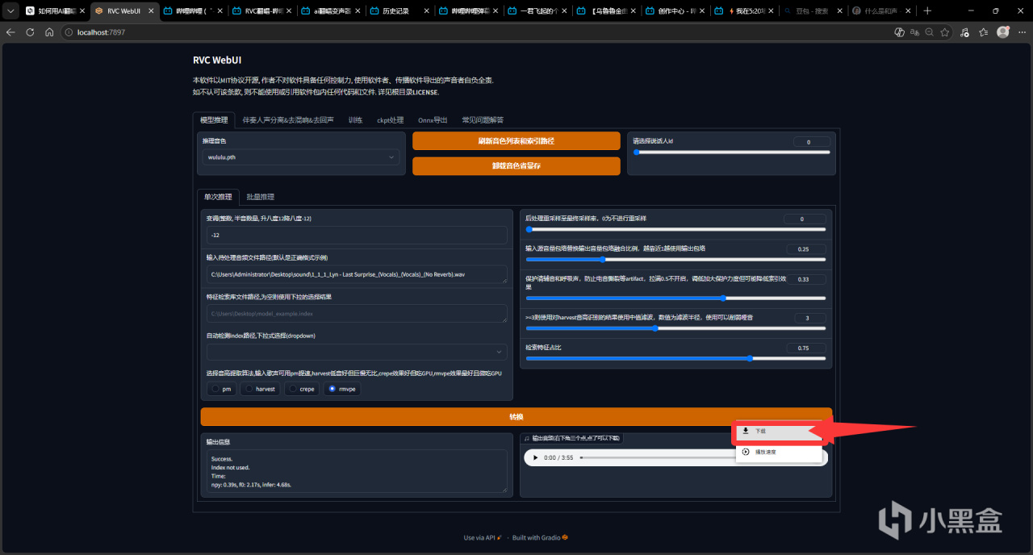The image size is (1033, 555).
Task: Click the 刷新音色列表和索引路径 button
Action: pos(516,141)
